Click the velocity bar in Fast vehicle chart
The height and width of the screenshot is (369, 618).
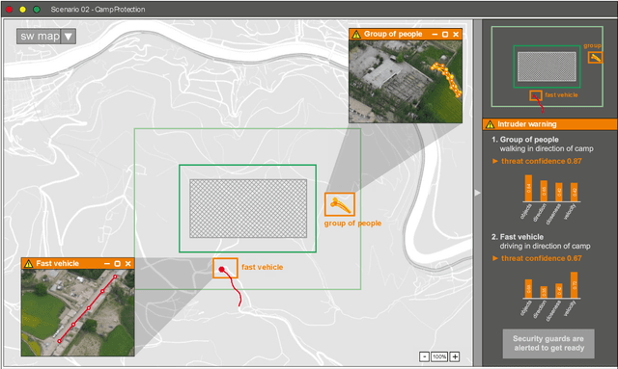tap(574, 285)
